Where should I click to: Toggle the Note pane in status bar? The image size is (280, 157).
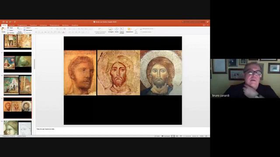[x=157, y=136]
